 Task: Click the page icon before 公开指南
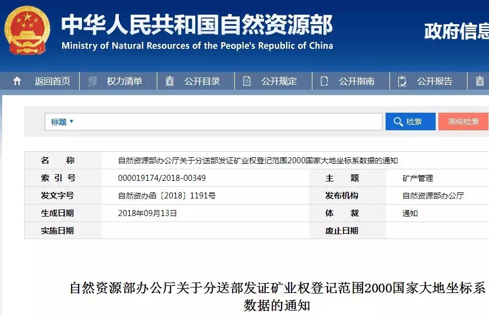(x=325, y=81)
